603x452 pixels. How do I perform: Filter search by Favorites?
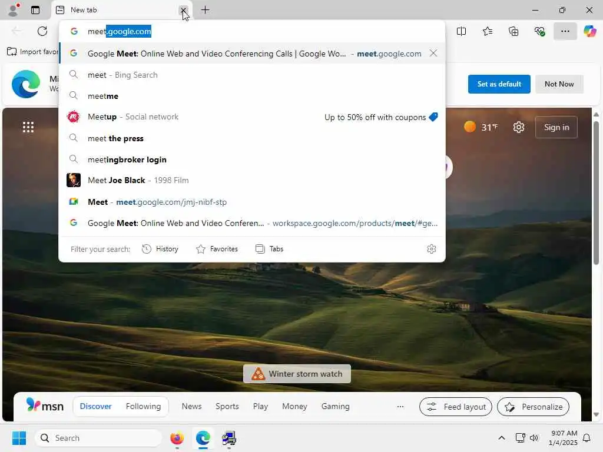click(x=217, y=249)
